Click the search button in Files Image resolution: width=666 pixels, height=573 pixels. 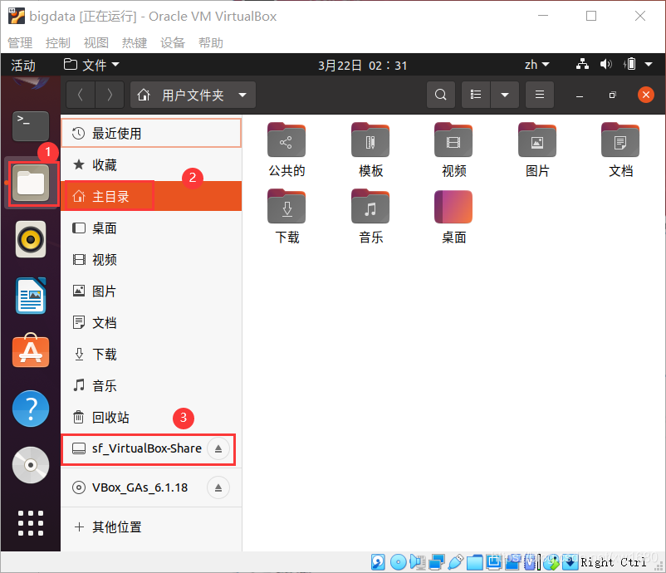(x=441, y=95)
